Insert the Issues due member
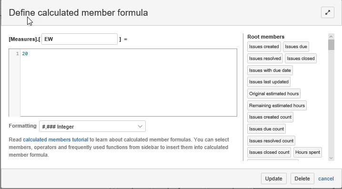The image size is (342, 189). 296,47
